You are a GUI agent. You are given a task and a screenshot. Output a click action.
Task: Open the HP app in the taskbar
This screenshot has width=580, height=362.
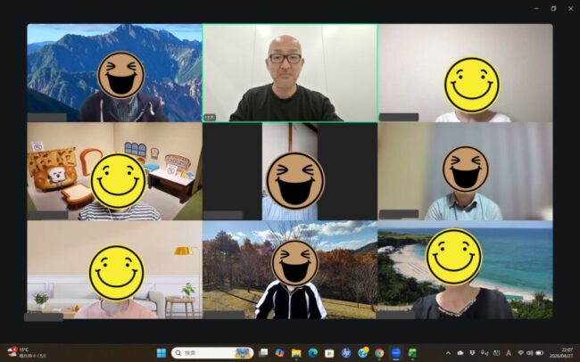[345, 352]
